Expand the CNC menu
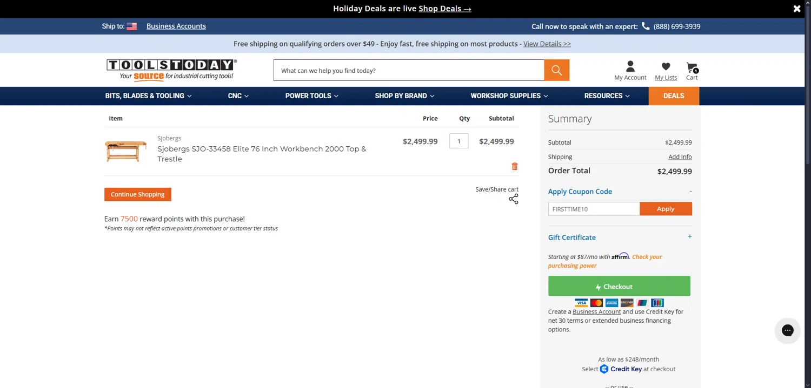 click(x=238, y=96)
